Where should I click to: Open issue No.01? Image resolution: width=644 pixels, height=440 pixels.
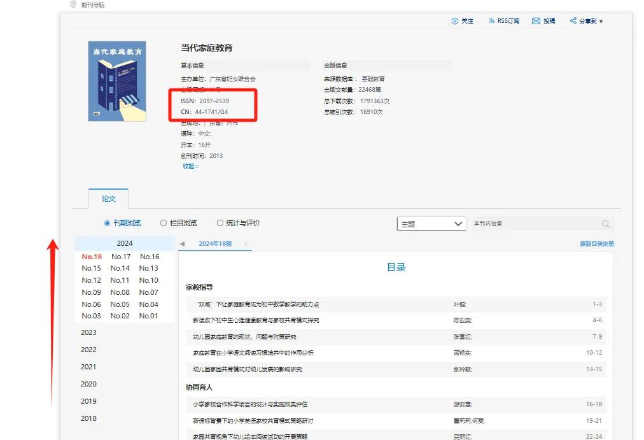pos(149,316)
